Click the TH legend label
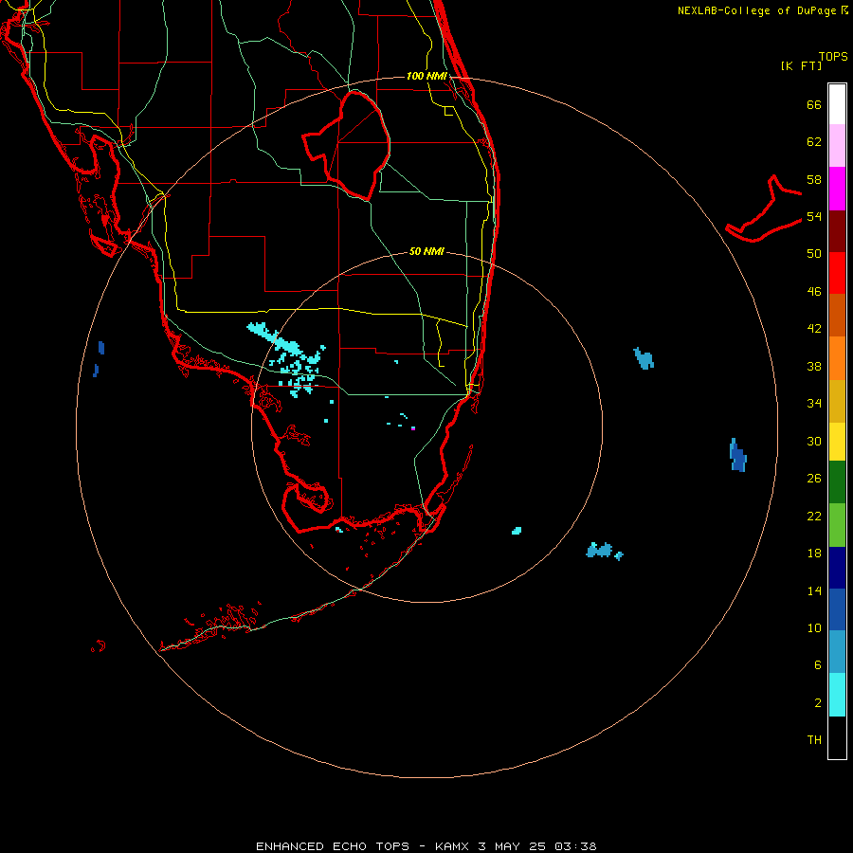 pos(814,740)
